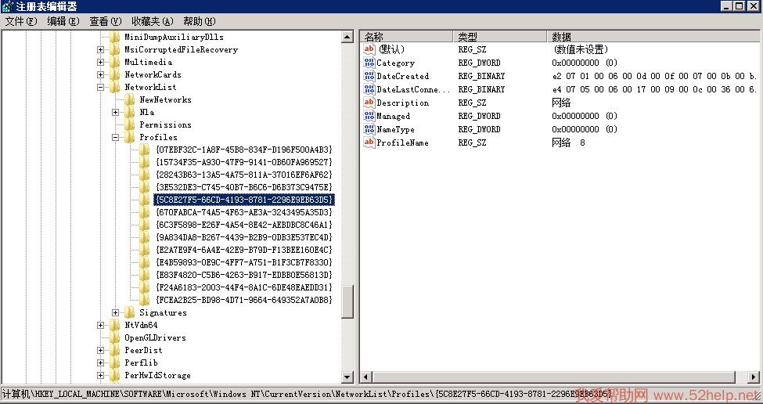
Task: Expand the Signatures key
Action: (x=115, y=313)
